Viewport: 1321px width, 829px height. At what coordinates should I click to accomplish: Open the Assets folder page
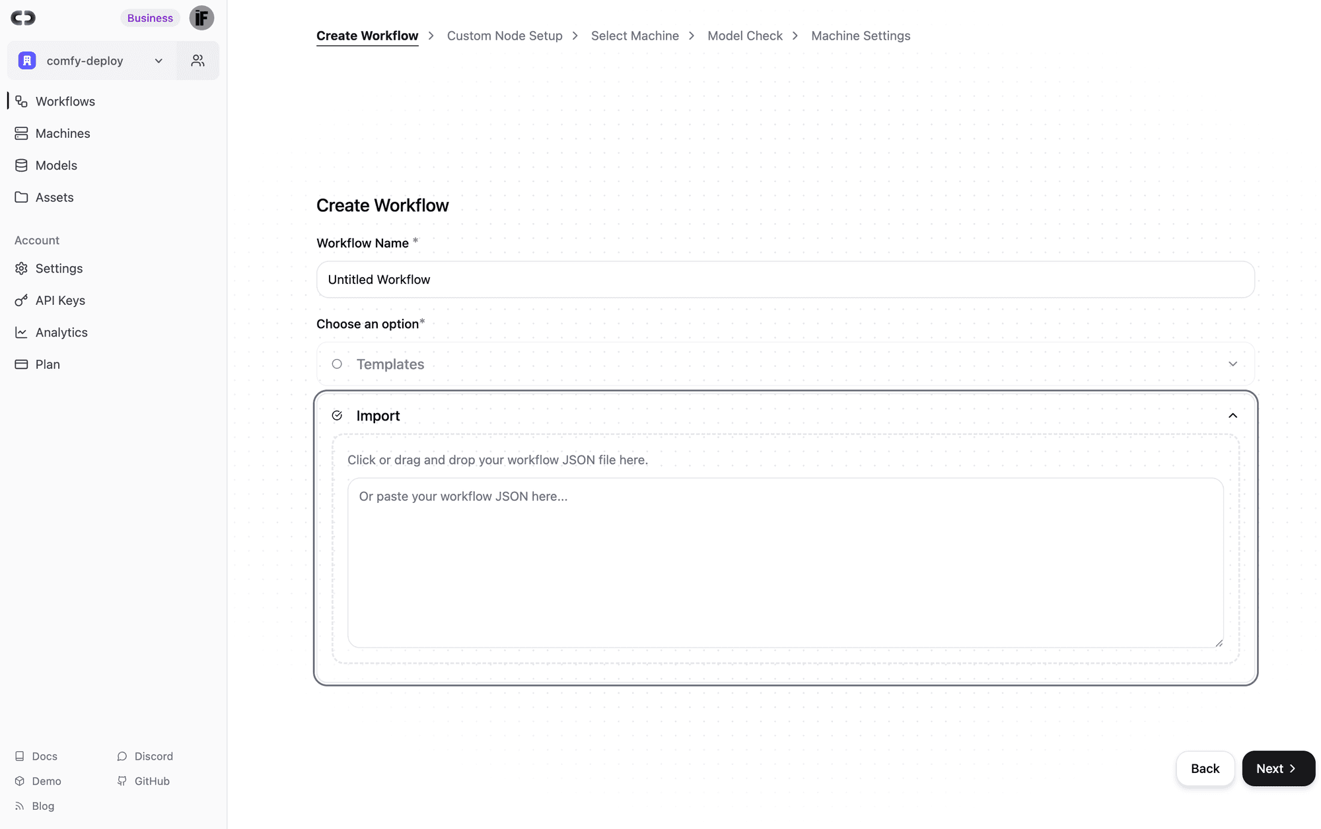(x=54, y=197)
